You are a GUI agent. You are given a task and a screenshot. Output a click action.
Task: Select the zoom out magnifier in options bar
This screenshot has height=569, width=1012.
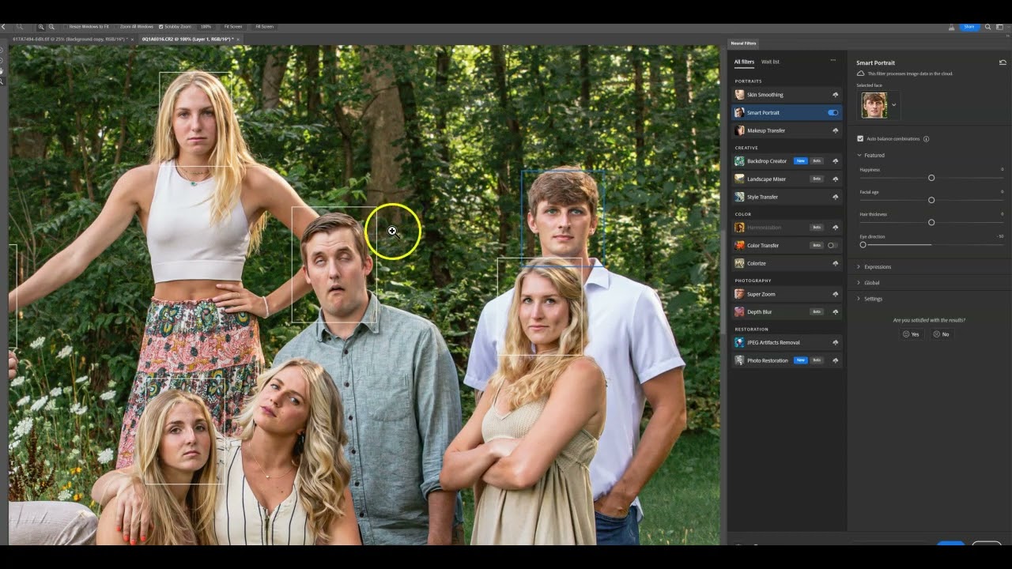tap(51, 27)
